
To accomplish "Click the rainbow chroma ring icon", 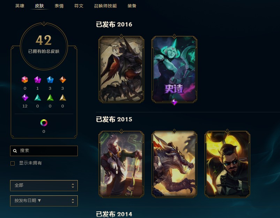I will pyautogui.click(x=44, y=123).
